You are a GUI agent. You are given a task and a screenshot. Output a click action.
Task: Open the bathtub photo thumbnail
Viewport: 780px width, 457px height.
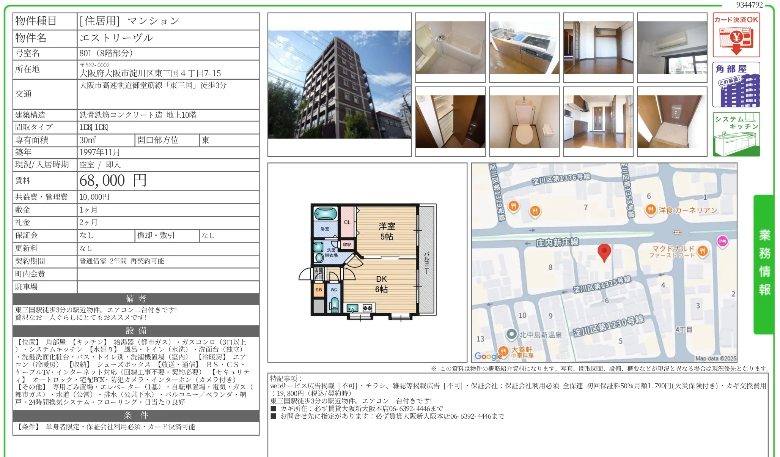click(x=450, y=48)
